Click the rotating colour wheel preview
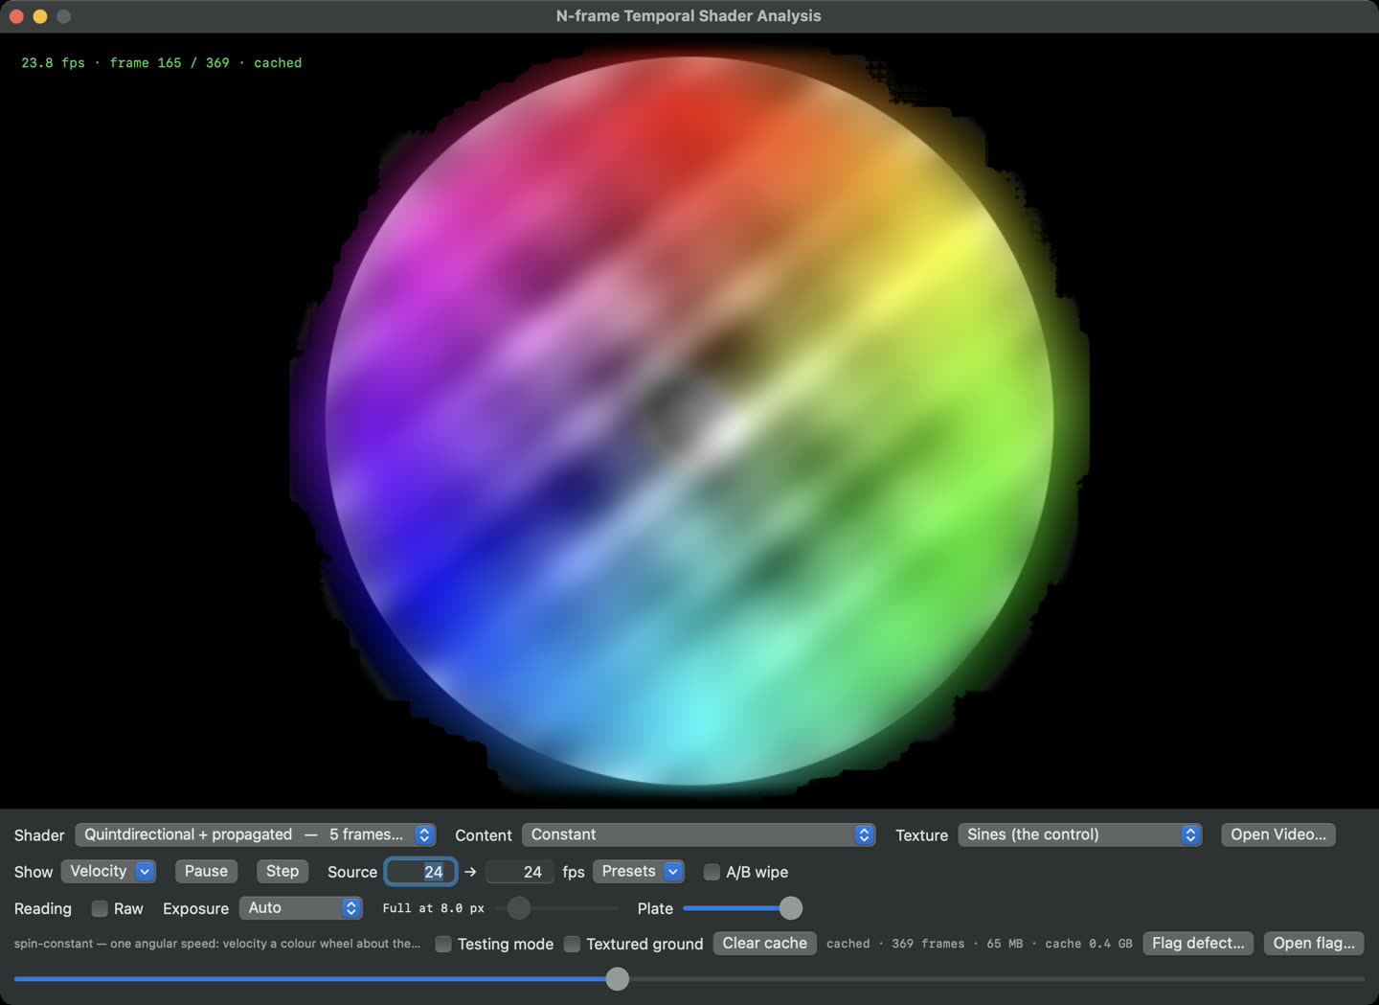The width and height of the screenshot is (1379, 1005). [x=689, y=422]
